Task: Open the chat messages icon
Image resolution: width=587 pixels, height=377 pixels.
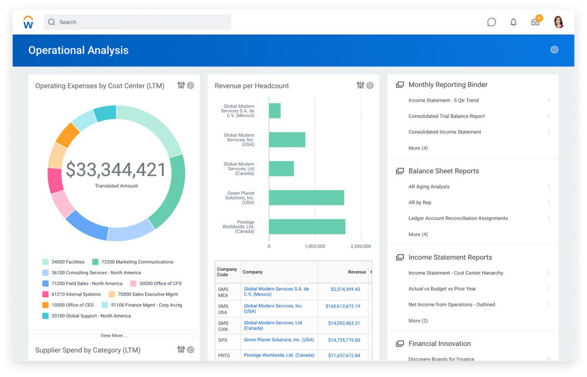Action: tap(491, 22)
